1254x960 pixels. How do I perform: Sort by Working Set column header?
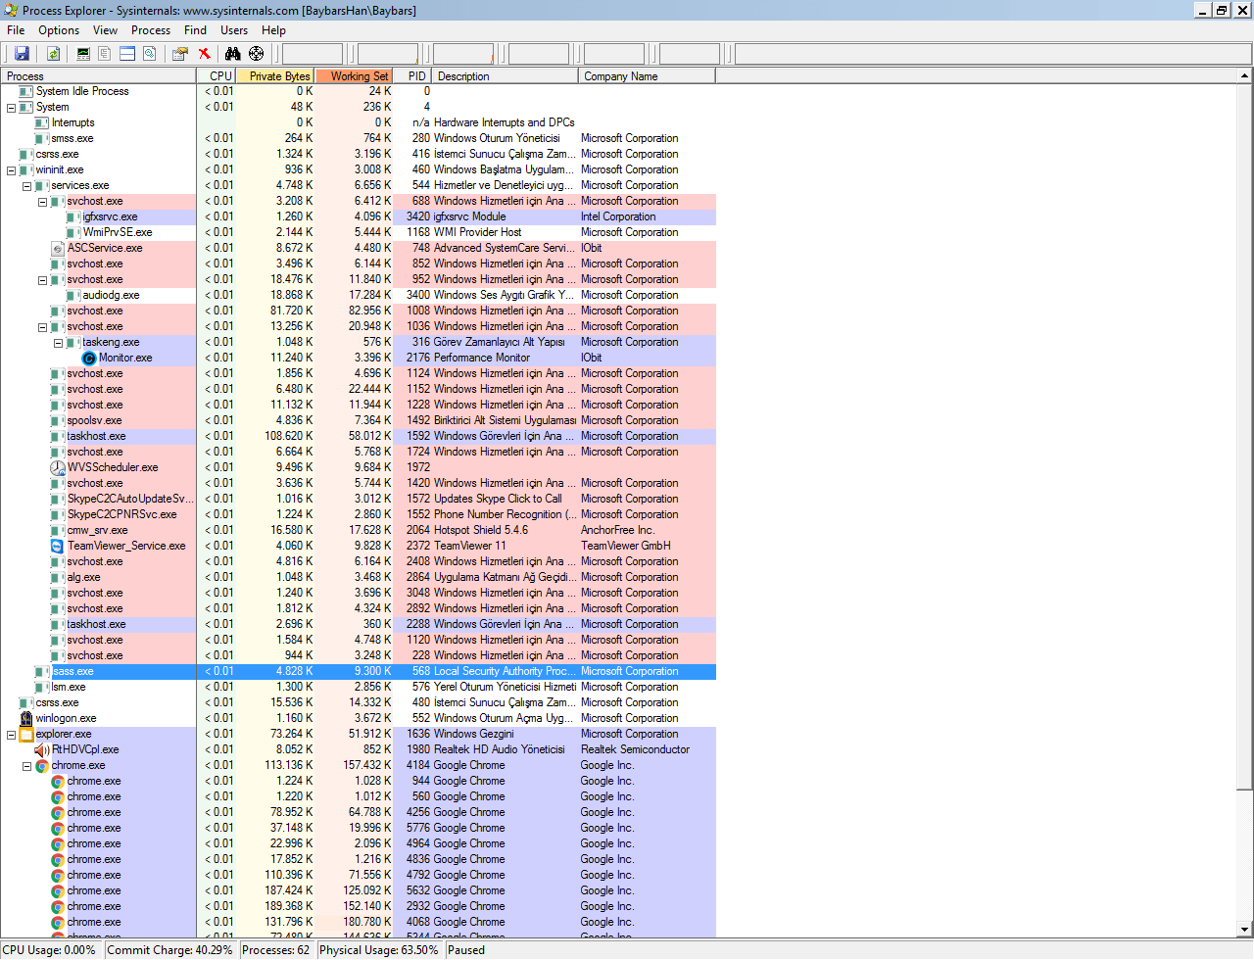click(354, 75)
